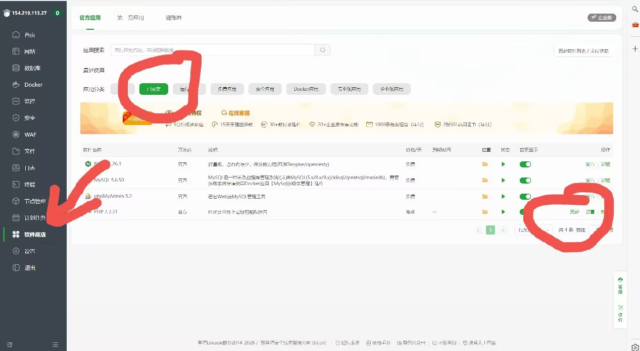640x351 pixels.
Task: Go to the 数据库 (Database) section
Action: coord(33,68)
